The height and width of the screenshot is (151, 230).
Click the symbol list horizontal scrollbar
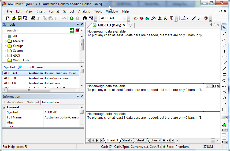29,90
